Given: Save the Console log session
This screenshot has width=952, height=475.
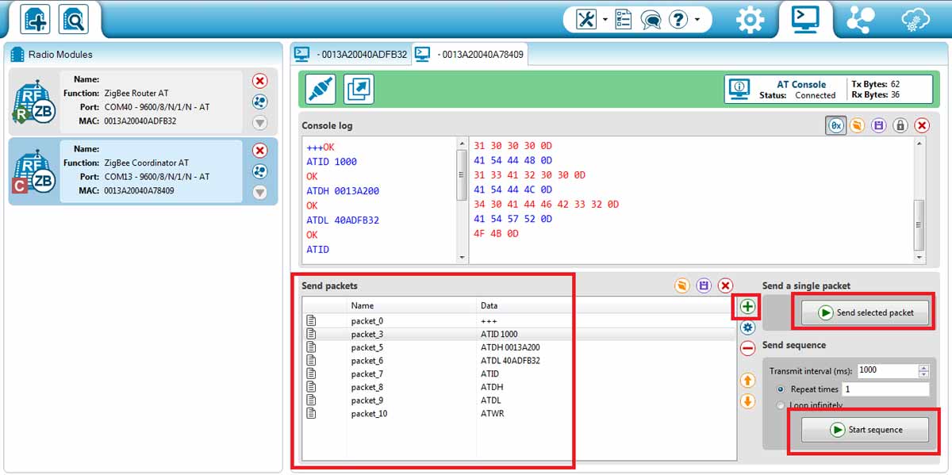Looking at the screenshot, I should tap(878, 125).
